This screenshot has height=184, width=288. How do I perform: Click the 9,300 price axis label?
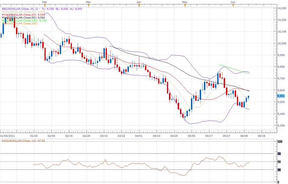(x=282, y=126)
